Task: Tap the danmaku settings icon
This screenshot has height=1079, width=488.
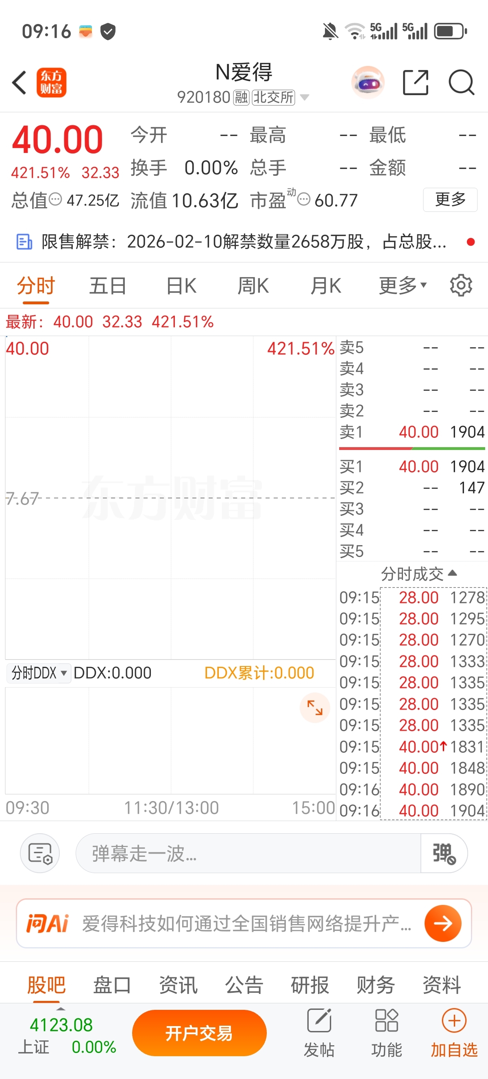Action: coord(40,853)
